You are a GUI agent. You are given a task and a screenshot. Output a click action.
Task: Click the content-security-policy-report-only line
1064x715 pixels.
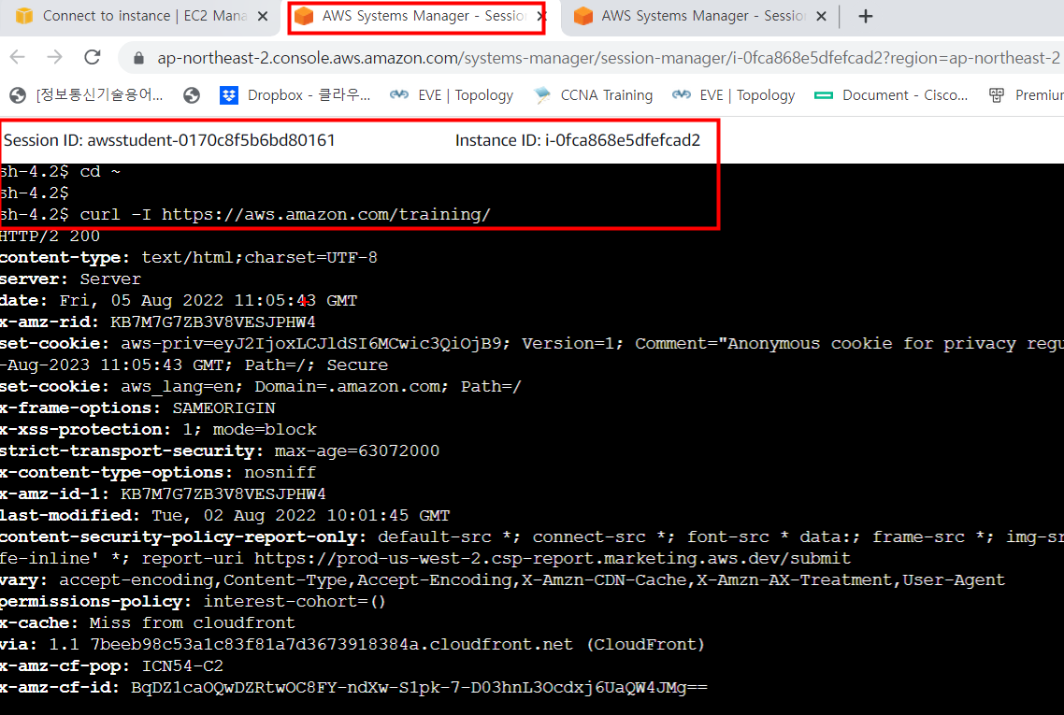(x=532, y=537)
